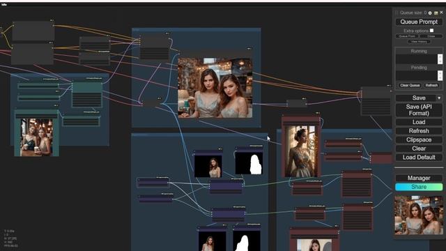This screenshot has height=251, width=446.
Task: Click Refresh below the Load button
Action: [x=419, y=131]
